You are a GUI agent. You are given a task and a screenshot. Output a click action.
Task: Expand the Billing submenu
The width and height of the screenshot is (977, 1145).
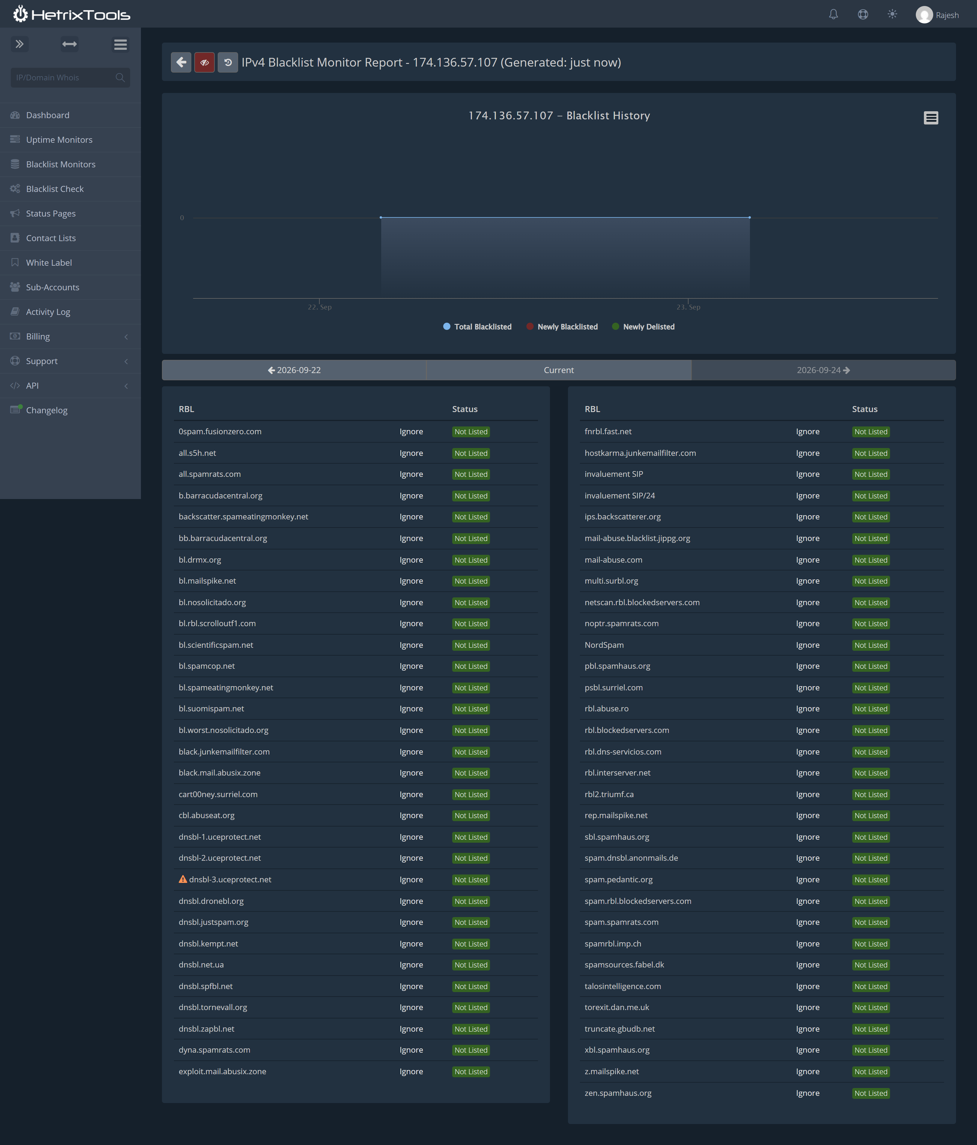pos(70,336)
